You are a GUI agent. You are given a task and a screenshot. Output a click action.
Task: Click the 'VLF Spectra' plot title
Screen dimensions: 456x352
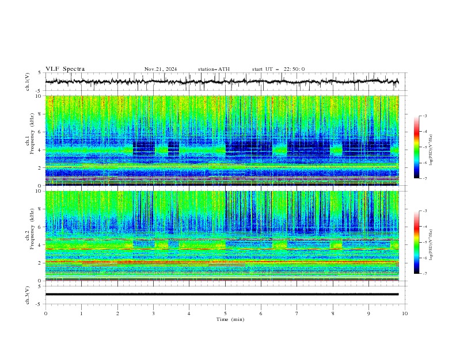65,69
